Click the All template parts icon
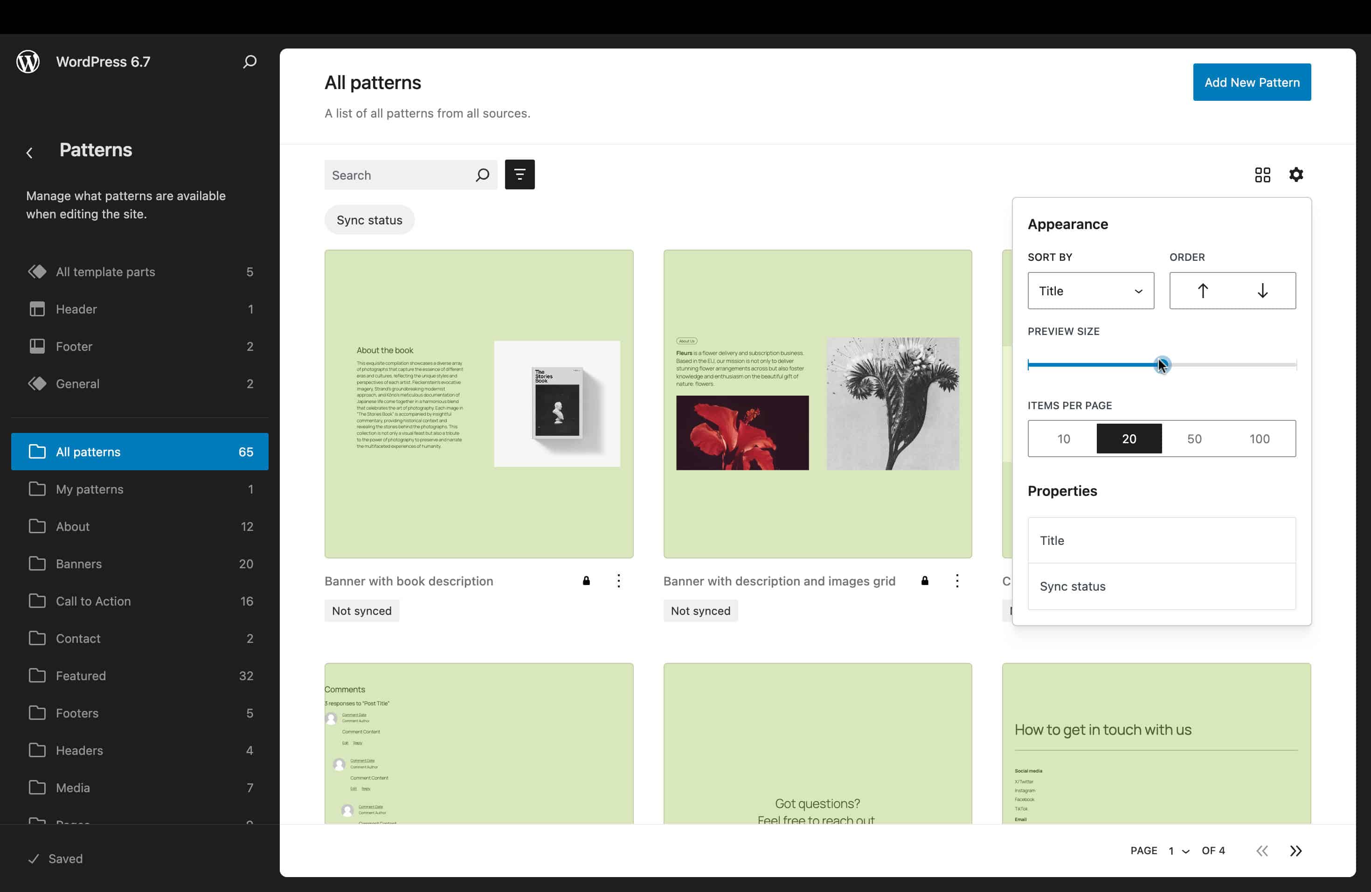 point(37,272)
